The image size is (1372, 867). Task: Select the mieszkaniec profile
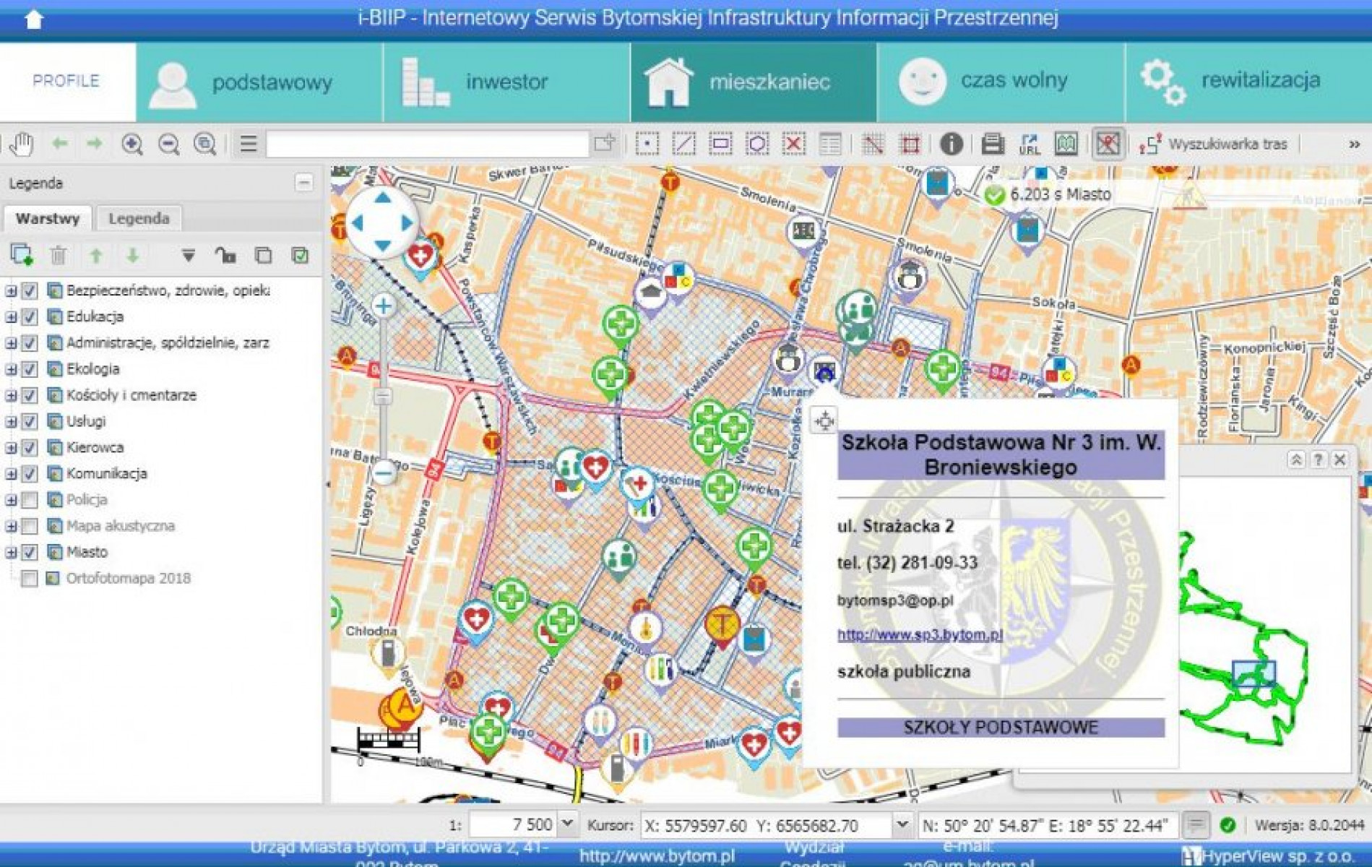pyautogui.click(x=754, y=82)
